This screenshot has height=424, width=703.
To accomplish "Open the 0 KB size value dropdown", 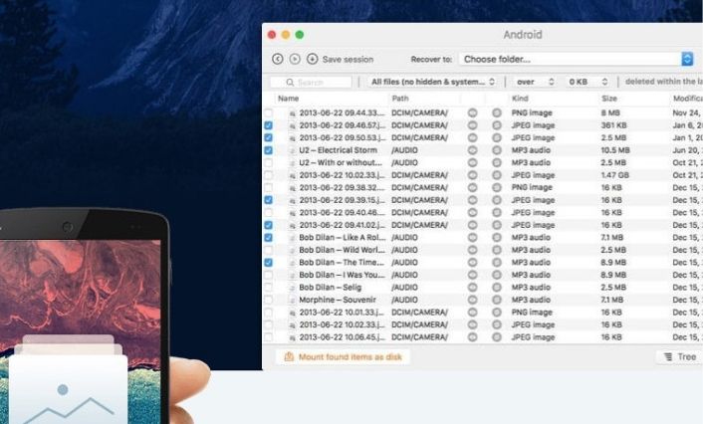I will (587, 82).
